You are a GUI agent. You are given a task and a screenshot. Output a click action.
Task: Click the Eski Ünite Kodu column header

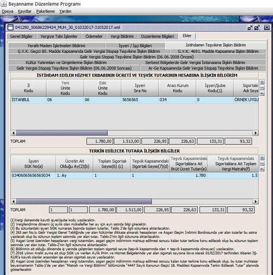pyautogui.click(x=103, y=88)
